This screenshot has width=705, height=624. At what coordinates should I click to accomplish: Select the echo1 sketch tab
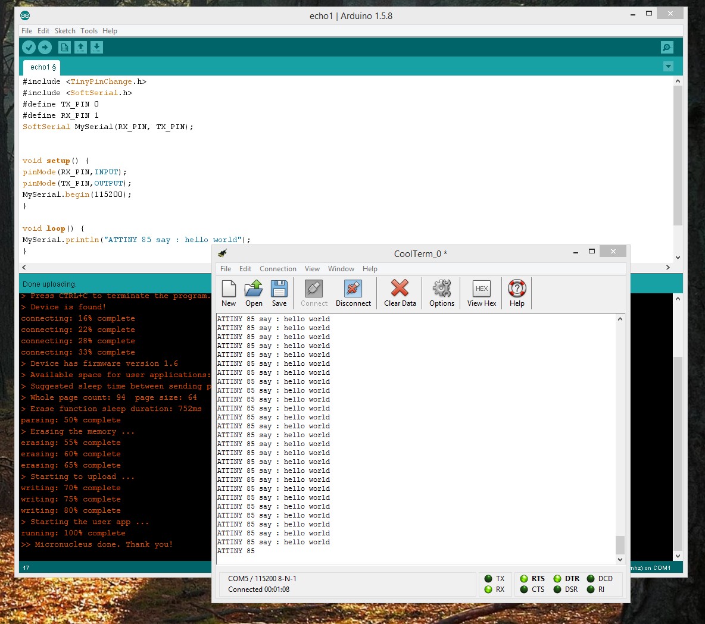pos(42,67)
